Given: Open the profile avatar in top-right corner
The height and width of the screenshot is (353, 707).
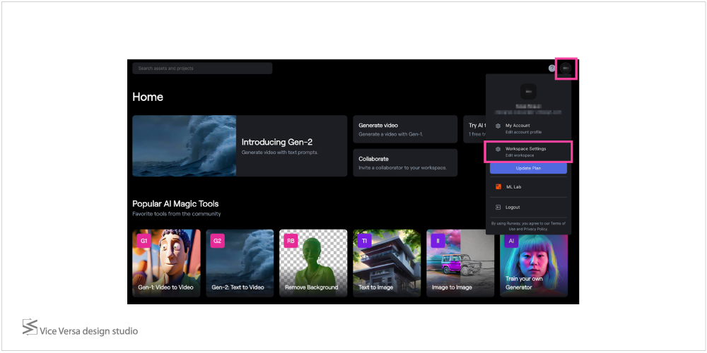Looking at the screenshot, I should [x=566, y=68].
